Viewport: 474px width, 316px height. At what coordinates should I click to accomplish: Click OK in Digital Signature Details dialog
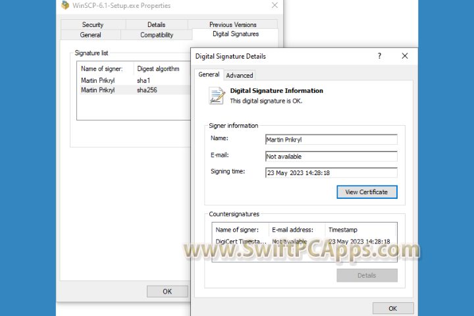(x=392, y=309)
